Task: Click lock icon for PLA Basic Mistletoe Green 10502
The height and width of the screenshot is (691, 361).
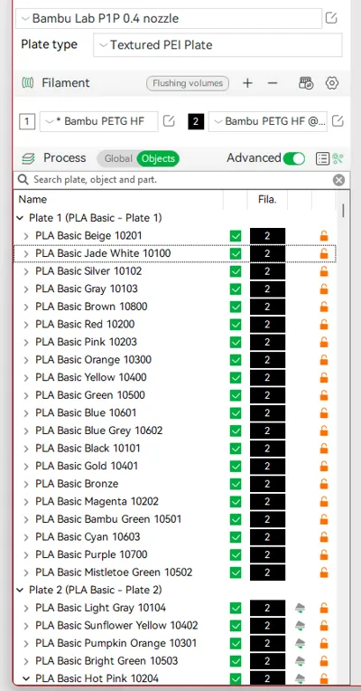Action: 324,573
